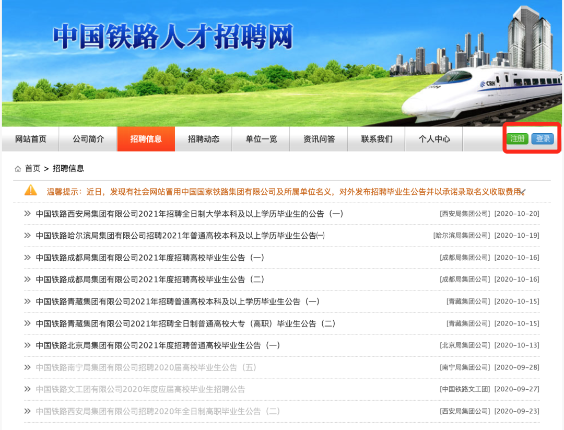The width and height of the screenshot is (564, 430).
Task: Open 哈尔滨局 2021 普通高校本科 notice
Action: click(x=180, y=236)
